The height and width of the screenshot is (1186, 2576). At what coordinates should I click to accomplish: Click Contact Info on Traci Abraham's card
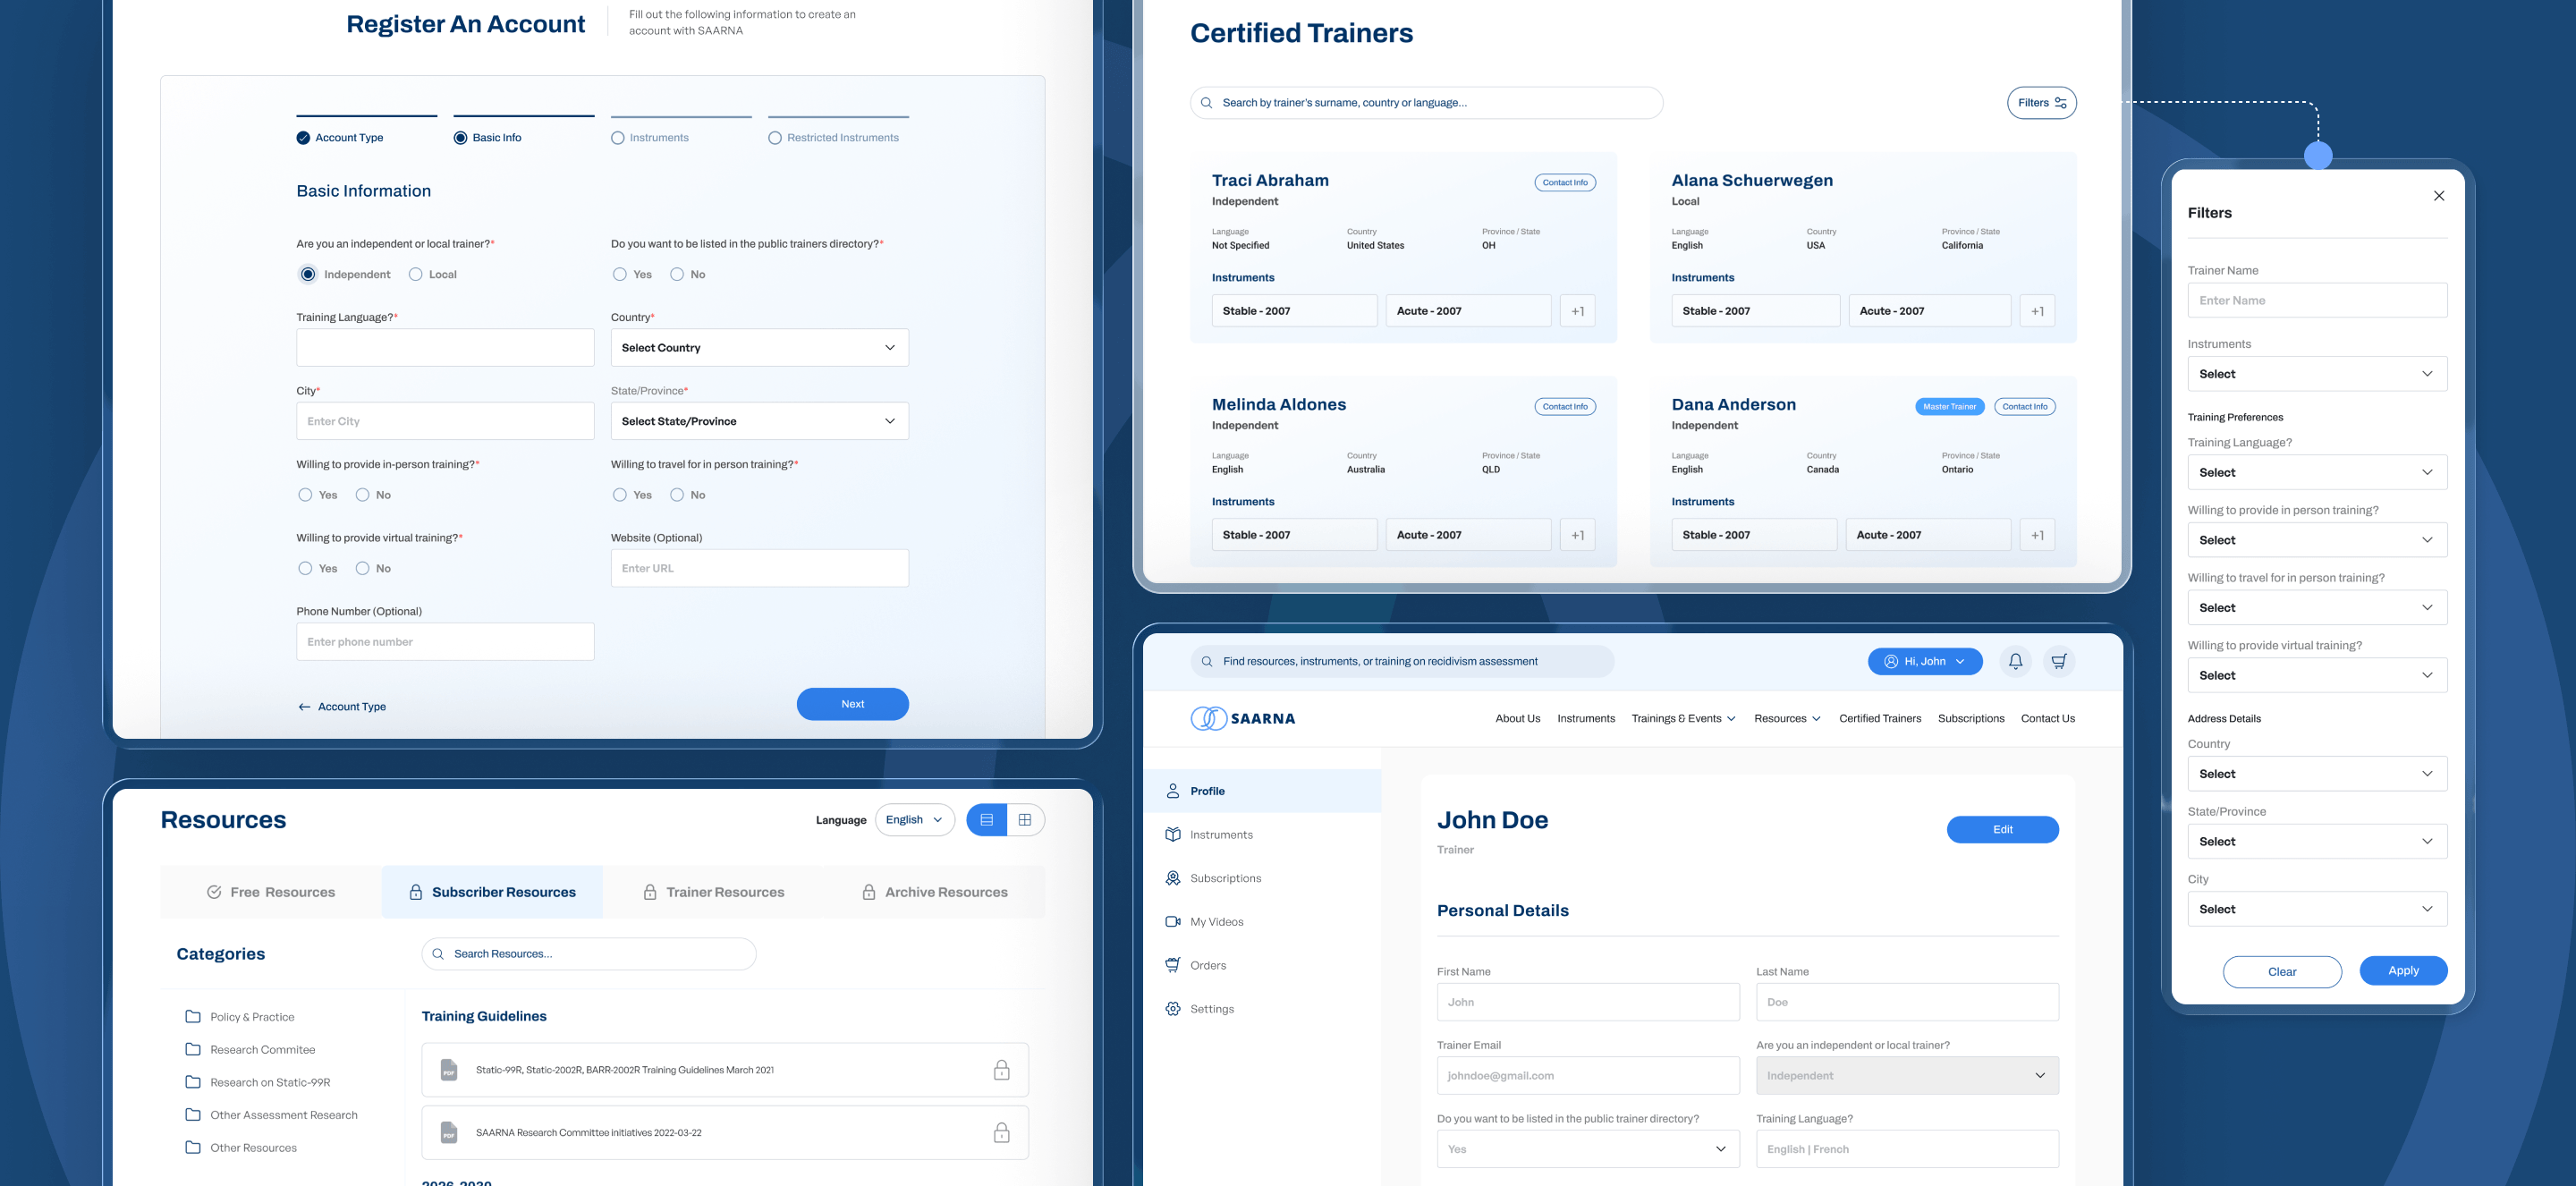tap(1565, 183)
